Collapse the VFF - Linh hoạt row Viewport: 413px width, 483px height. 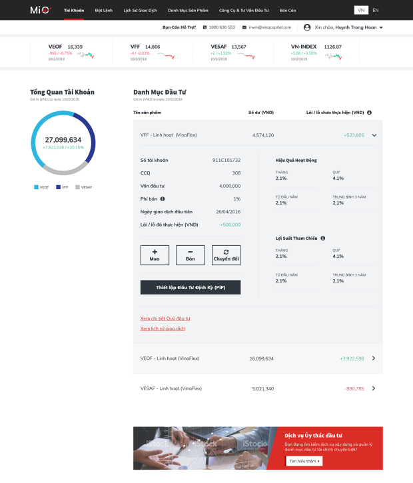click(x=374, y=135)
